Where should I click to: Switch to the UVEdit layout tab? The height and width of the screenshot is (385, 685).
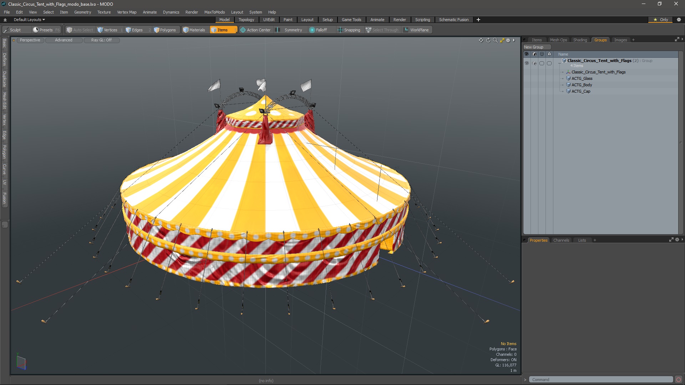pyautogui.click(x=269, y=20)
